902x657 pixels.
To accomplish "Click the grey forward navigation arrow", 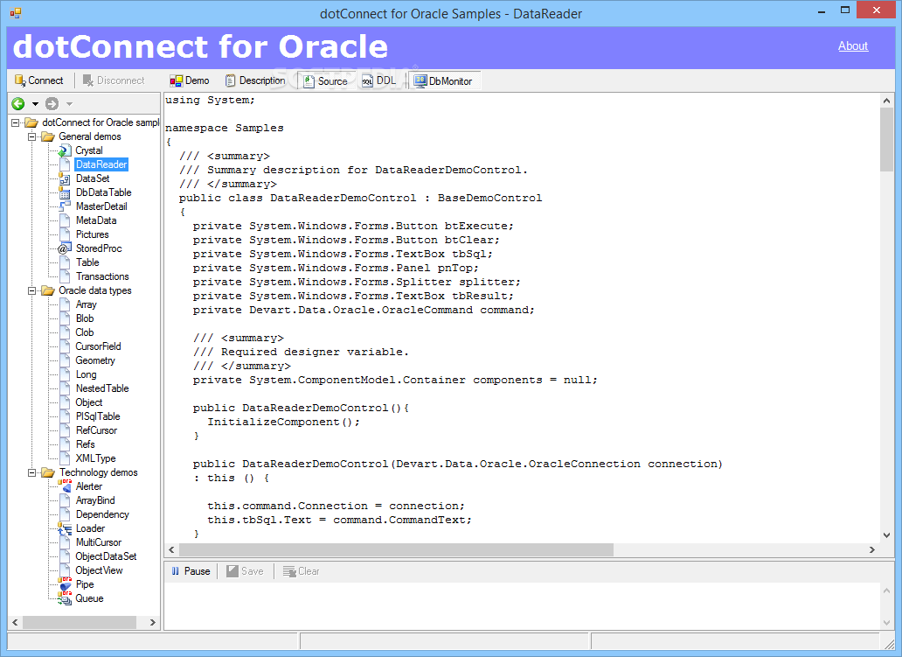I will 52,103.
